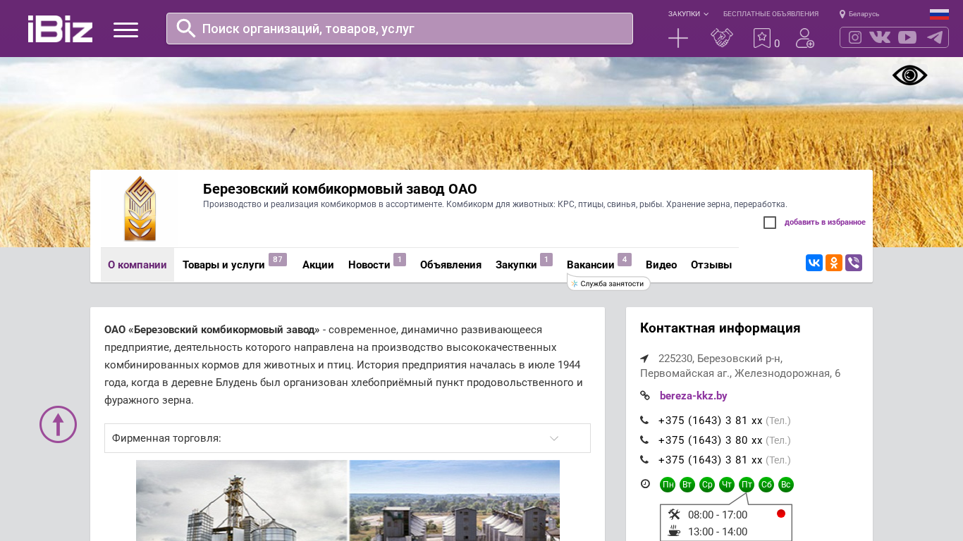Screen dimensions: 963x541
Task: Click lunch break hours '13:00 - 14:00'
Action: (718, 532)
